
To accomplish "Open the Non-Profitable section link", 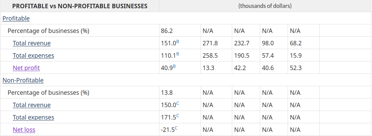I will click(x=23, y=80).
